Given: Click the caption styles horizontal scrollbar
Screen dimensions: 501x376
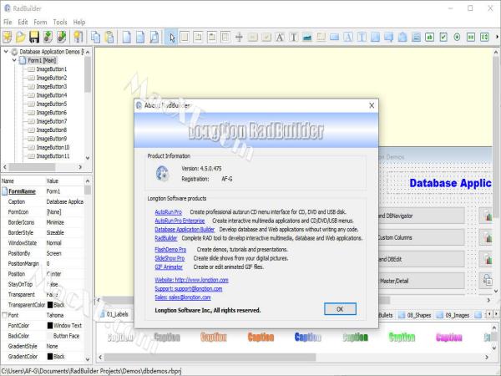Looking at the screenshot, I should point(210,357).
